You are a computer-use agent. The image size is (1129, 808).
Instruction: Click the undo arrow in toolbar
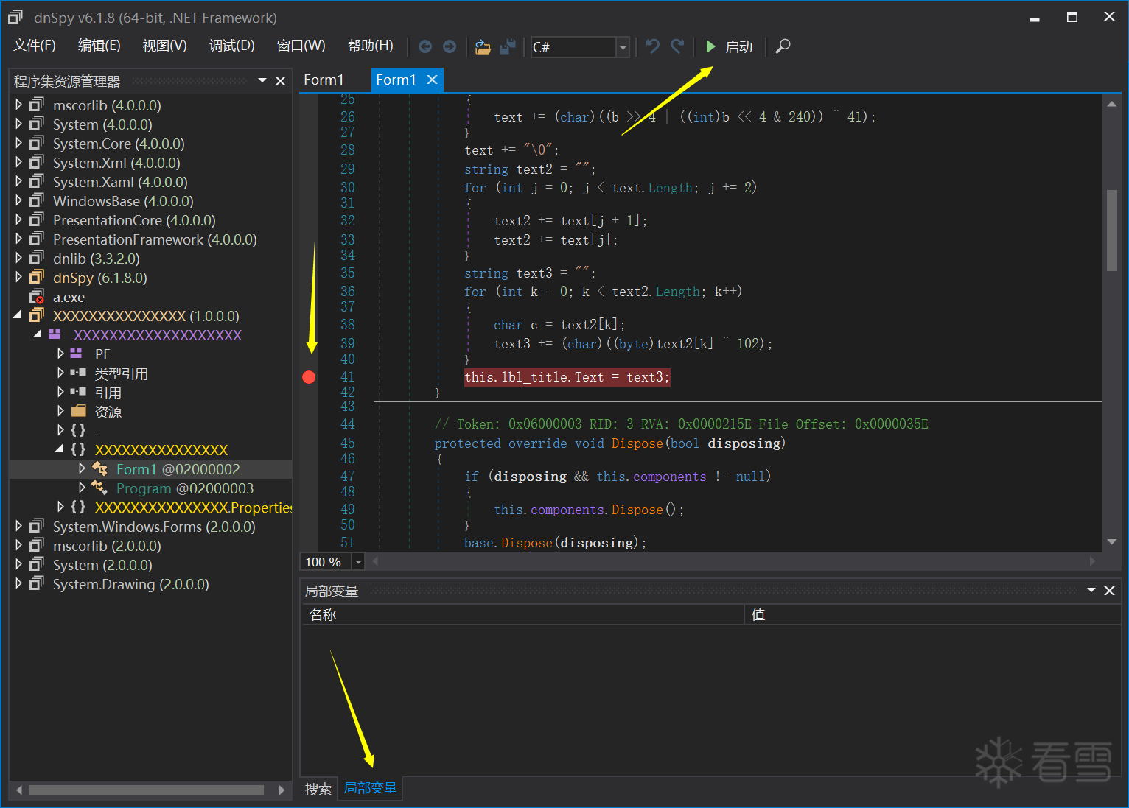tap(652, 46)
